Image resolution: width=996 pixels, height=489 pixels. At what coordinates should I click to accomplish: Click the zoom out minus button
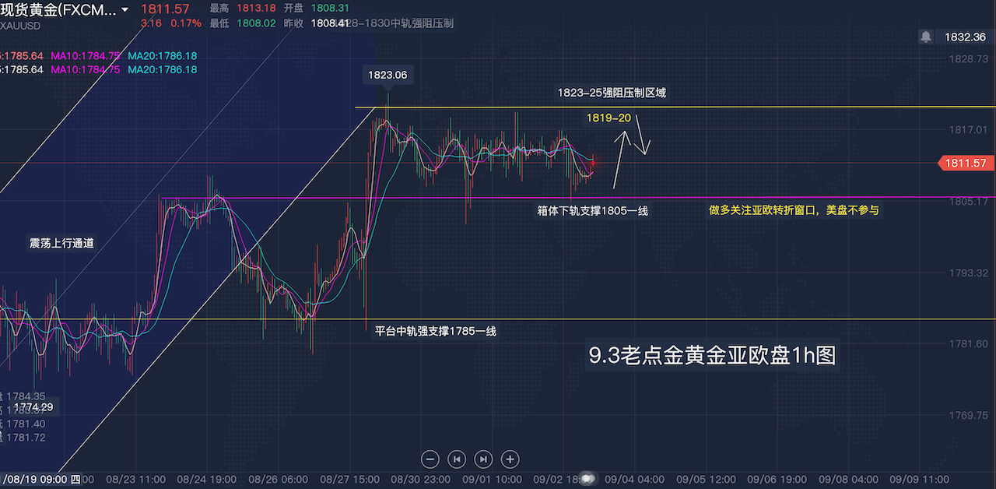pyautogui.click(x=430, y=459)
